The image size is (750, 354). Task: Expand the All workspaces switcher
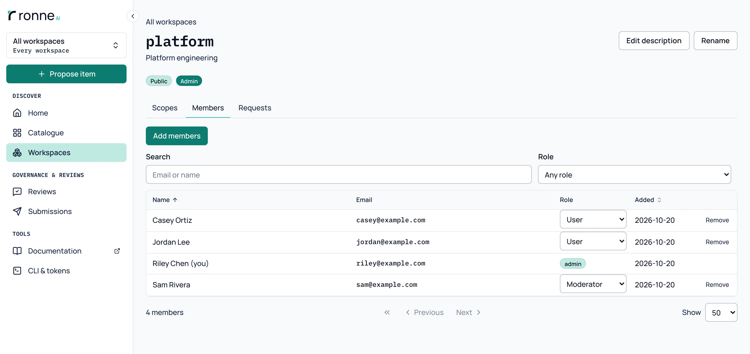[66, 45]
